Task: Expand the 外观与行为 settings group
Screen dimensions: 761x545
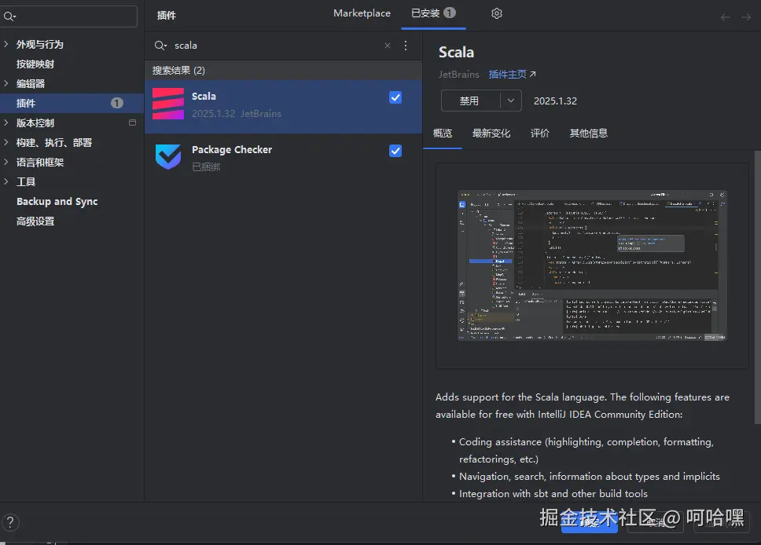Action: point(6,44)
